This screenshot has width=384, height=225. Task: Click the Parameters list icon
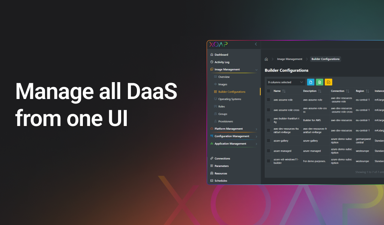point(211,166)
